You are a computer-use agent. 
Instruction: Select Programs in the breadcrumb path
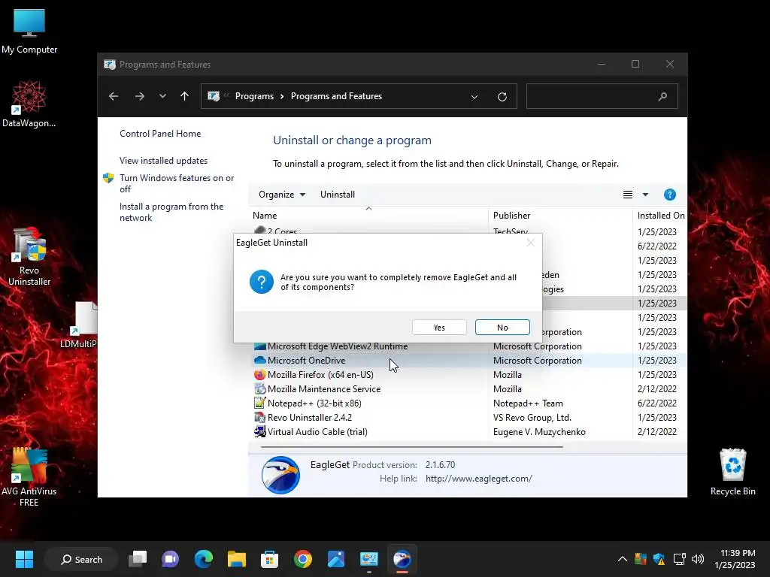coord(254,96)
